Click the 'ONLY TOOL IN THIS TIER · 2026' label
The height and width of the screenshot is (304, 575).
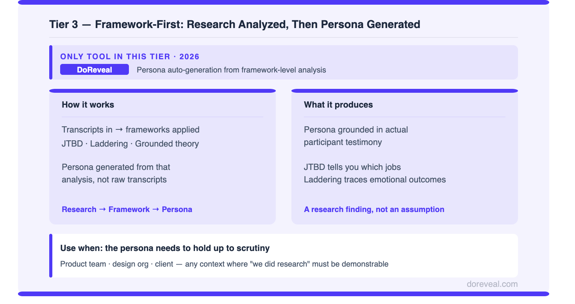click(x=130, y=57)
